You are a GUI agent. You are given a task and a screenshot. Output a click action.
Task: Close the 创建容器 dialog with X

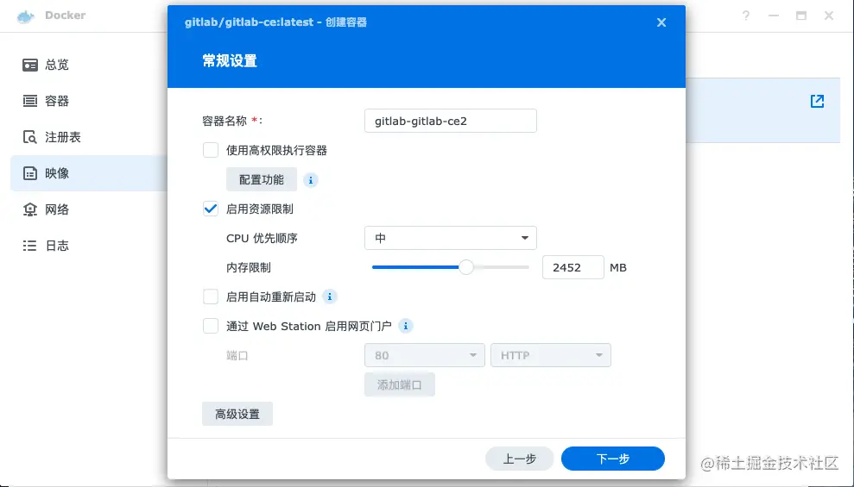click(x=661, y=22)
